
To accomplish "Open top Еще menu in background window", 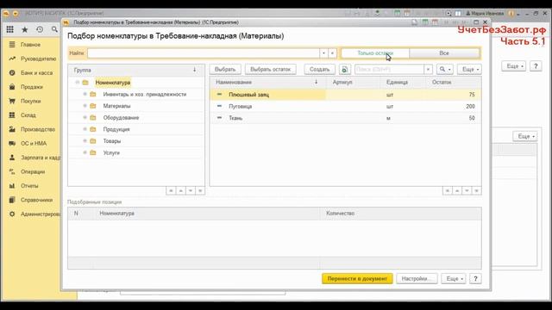I will (x=514, y=66).
